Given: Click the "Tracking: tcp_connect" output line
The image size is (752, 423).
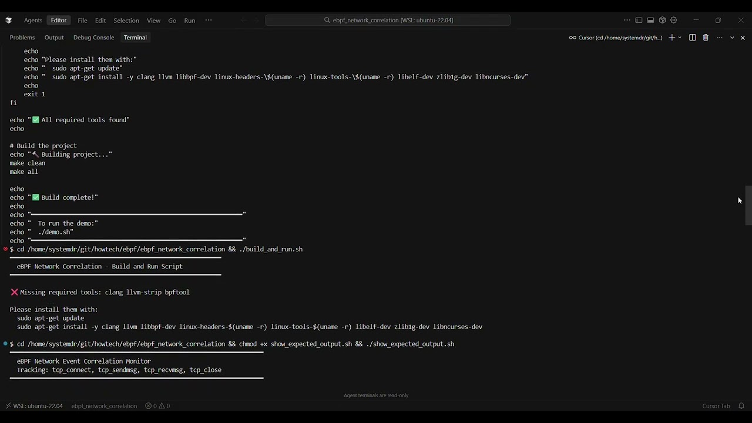Looking at the screenshot, I should 119,370.
